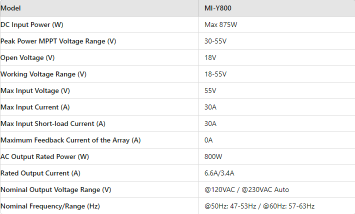Click the Nominal Frequency/Range (Hz) label

coord(50,206)
